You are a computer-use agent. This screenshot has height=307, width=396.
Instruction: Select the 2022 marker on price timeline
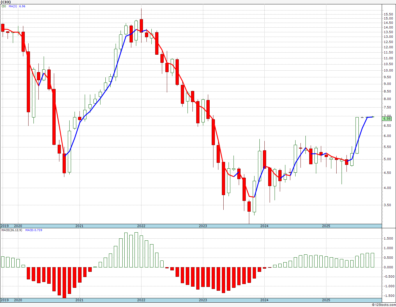click(141, 226)
